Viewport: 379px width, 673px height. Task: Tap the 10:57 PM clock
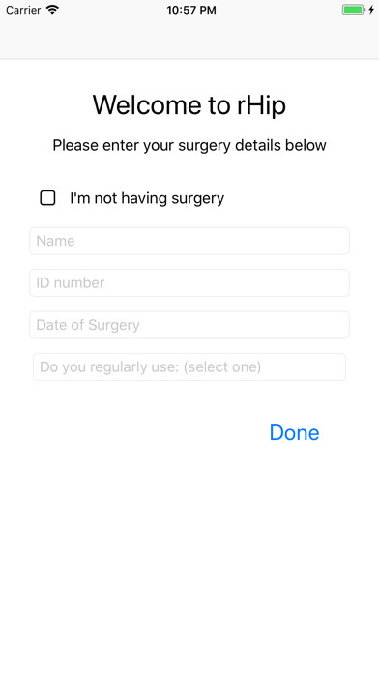point(191,10)
